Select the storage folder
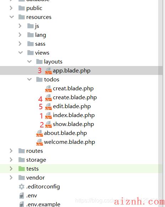 (36, 160)
